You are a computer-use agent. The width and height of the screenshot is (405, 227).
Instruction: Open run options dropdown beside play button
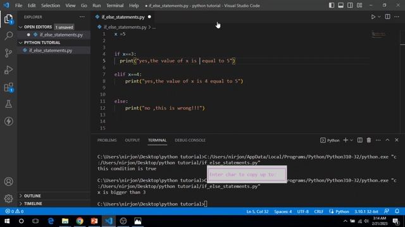pos(379,17)
